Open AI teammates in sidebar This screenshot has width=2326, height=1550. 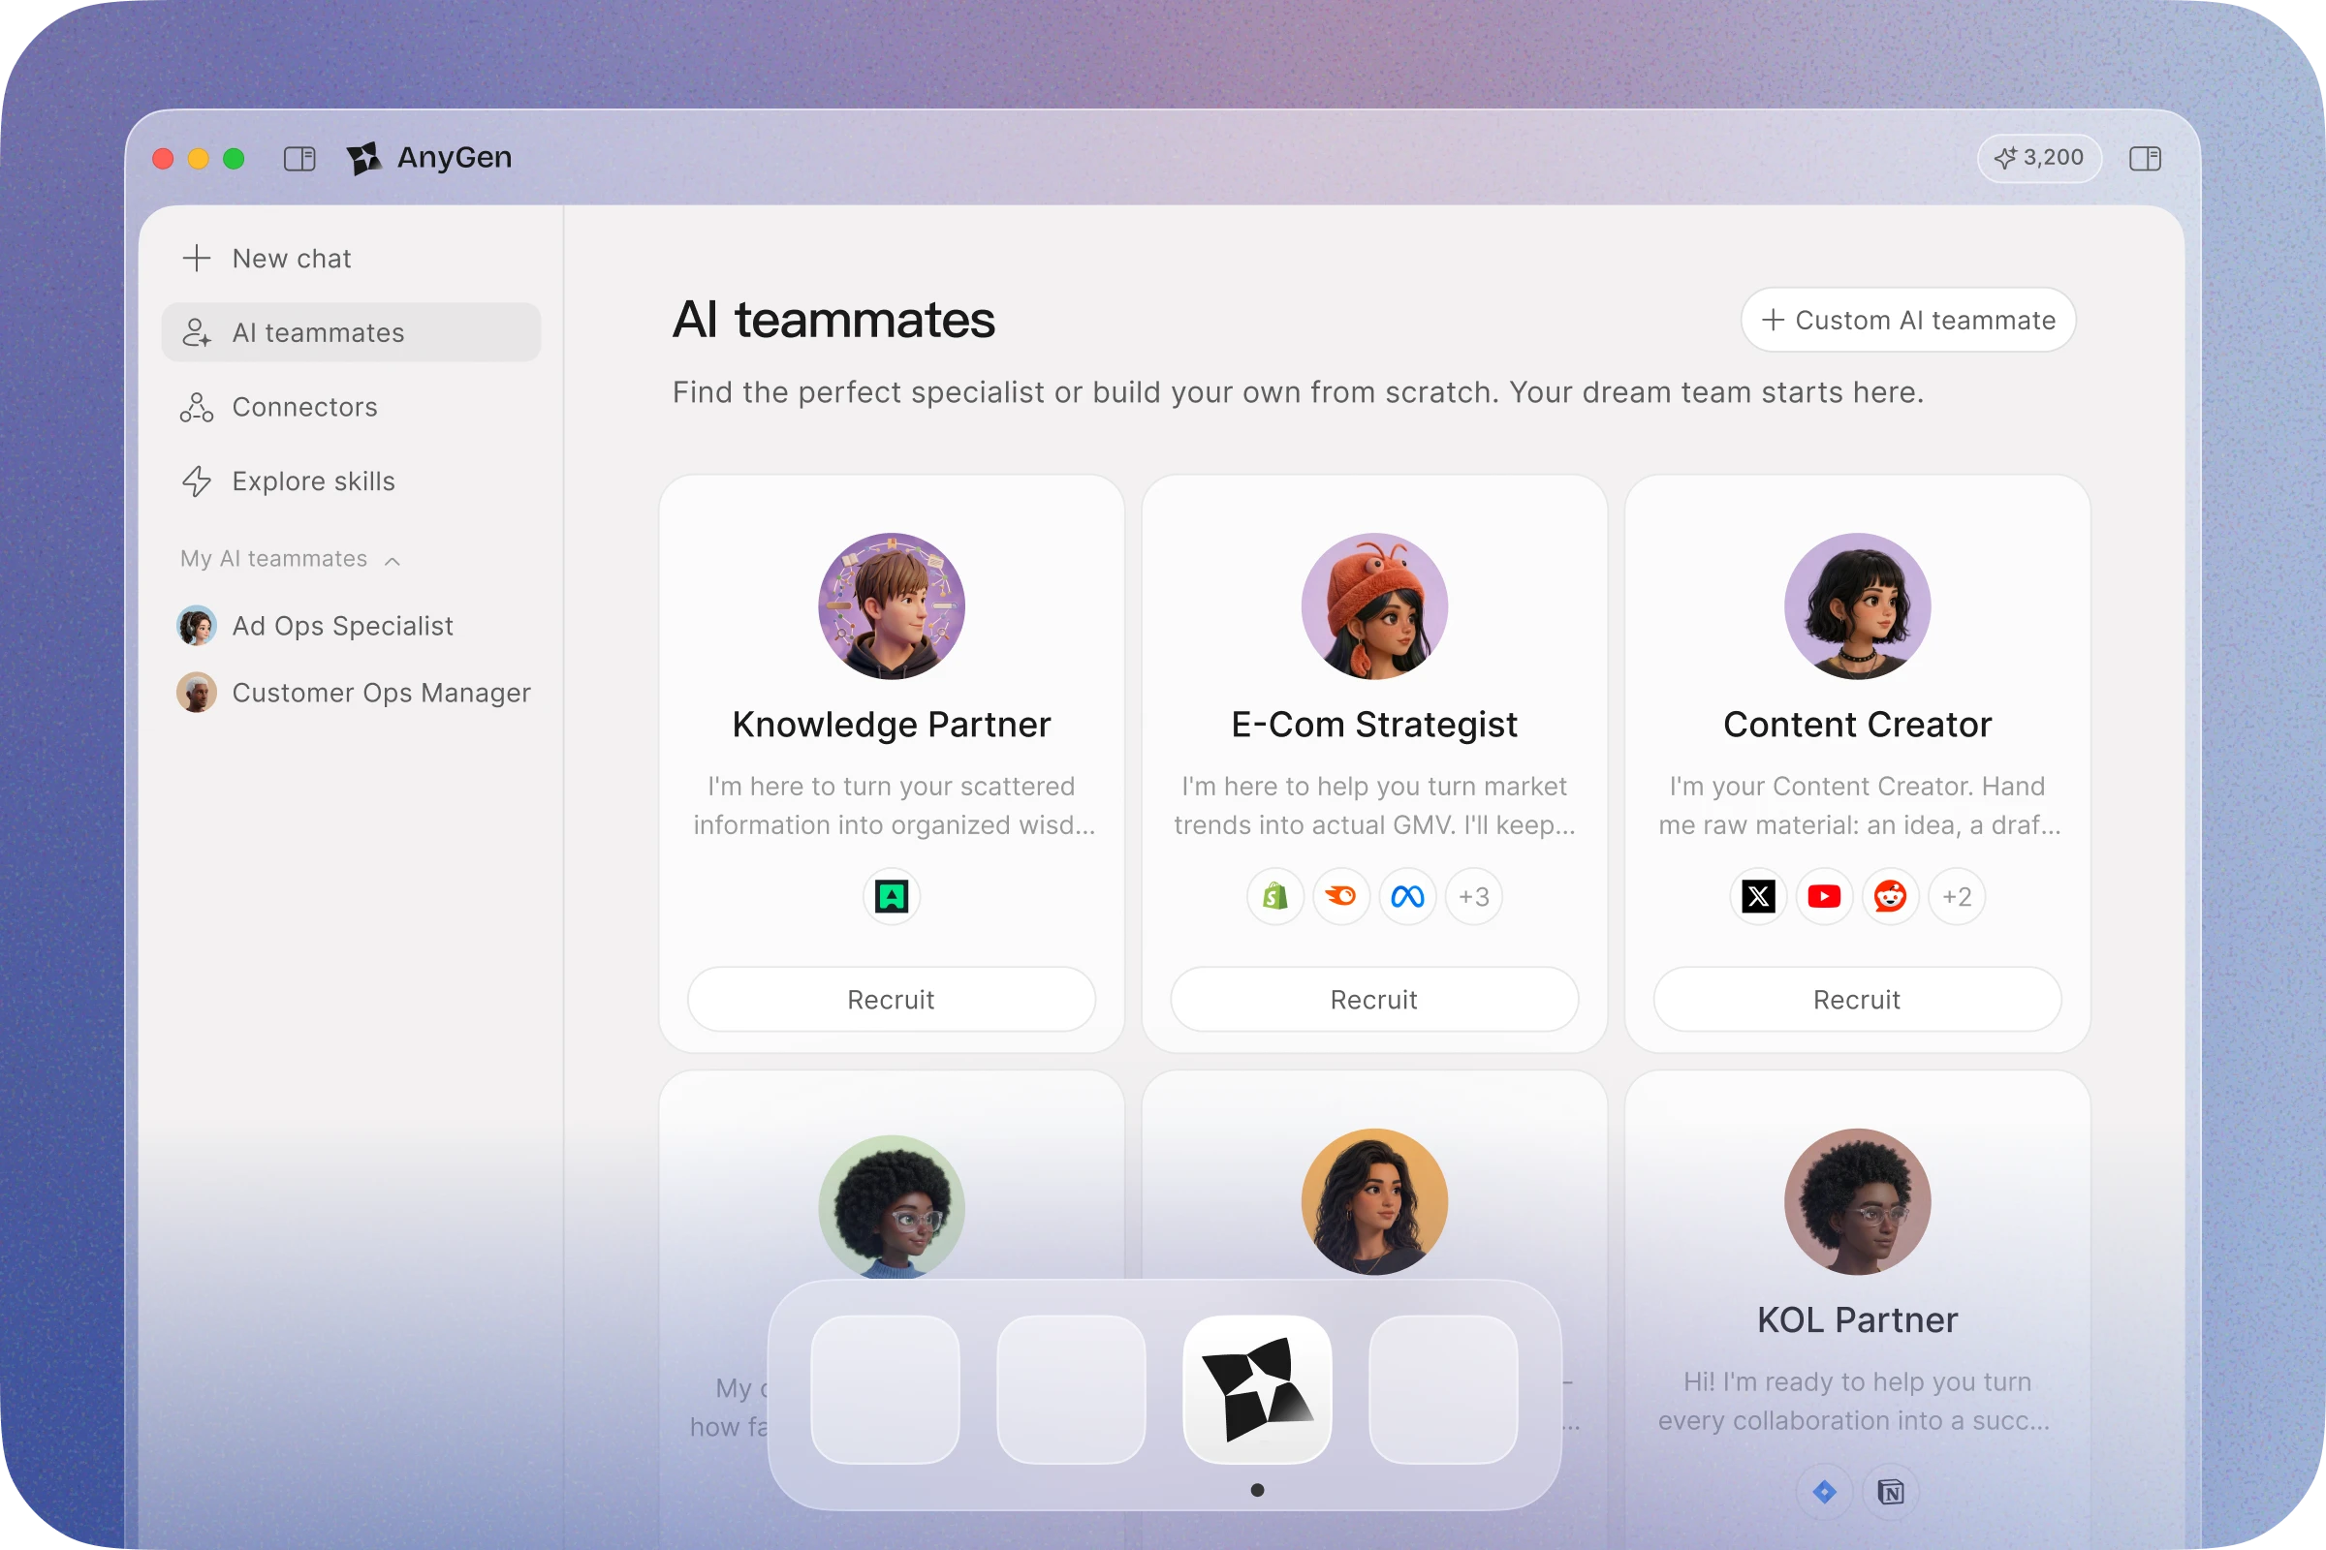[x=351, y=333]
